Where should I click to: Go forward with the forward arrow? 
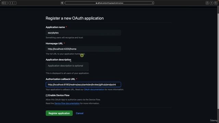pyautogui.click(x=14, y=3)
